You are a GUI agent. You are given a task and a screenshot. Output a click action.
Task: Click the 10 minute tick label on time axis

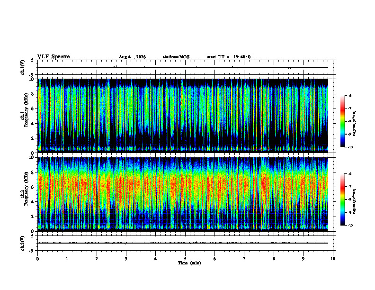333,259
